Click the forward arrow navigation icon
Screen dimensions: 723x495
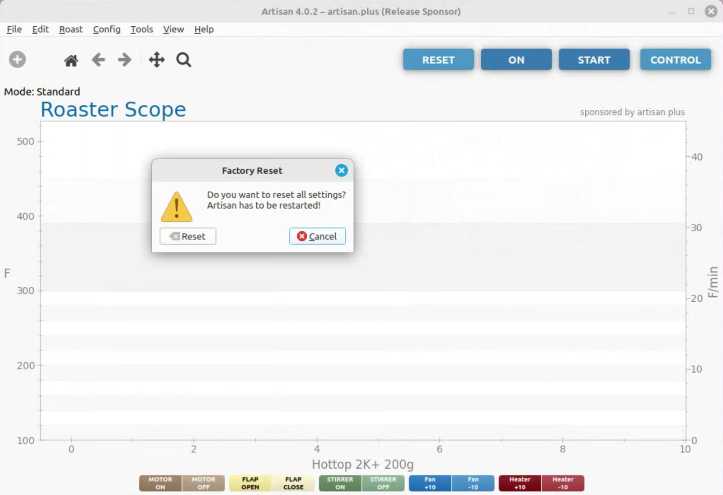click(x=124, y=60)
